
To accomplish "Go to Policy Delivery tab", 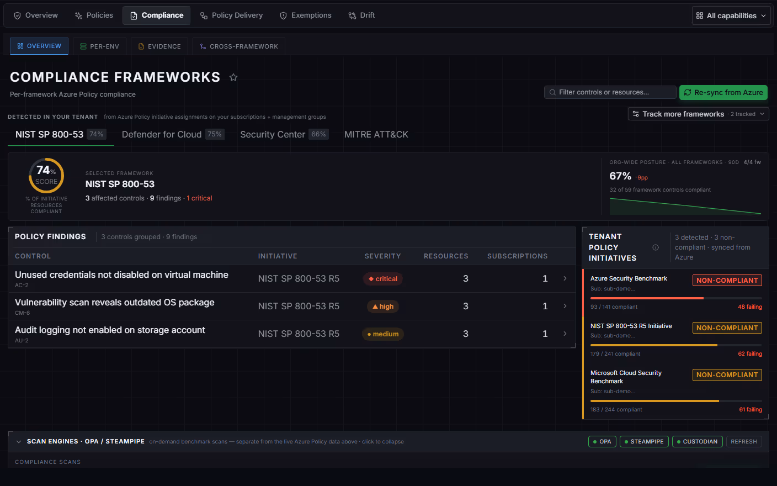I will [x=231, y=15].
